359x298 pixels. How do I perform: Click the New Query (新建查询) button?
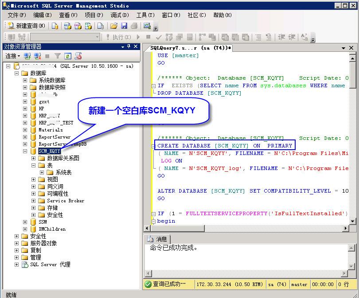coord(26,26)
